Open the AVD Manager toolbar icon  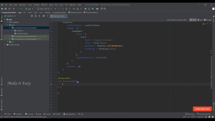tap(89, 9)
